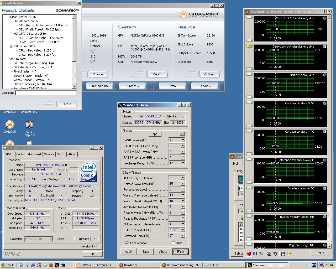
Task: Enable the Auto checkbox in MemSet
Action: click(x=173, y=243)
